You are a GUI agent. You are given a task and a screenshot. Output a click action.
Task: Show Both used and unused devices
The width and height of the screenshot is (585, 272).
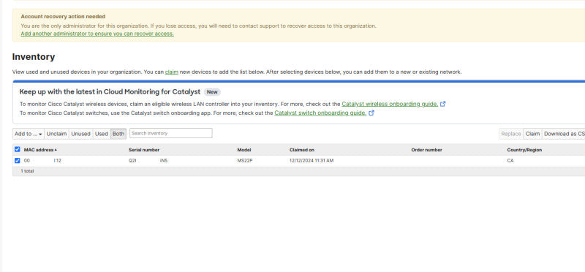point(118,134)
